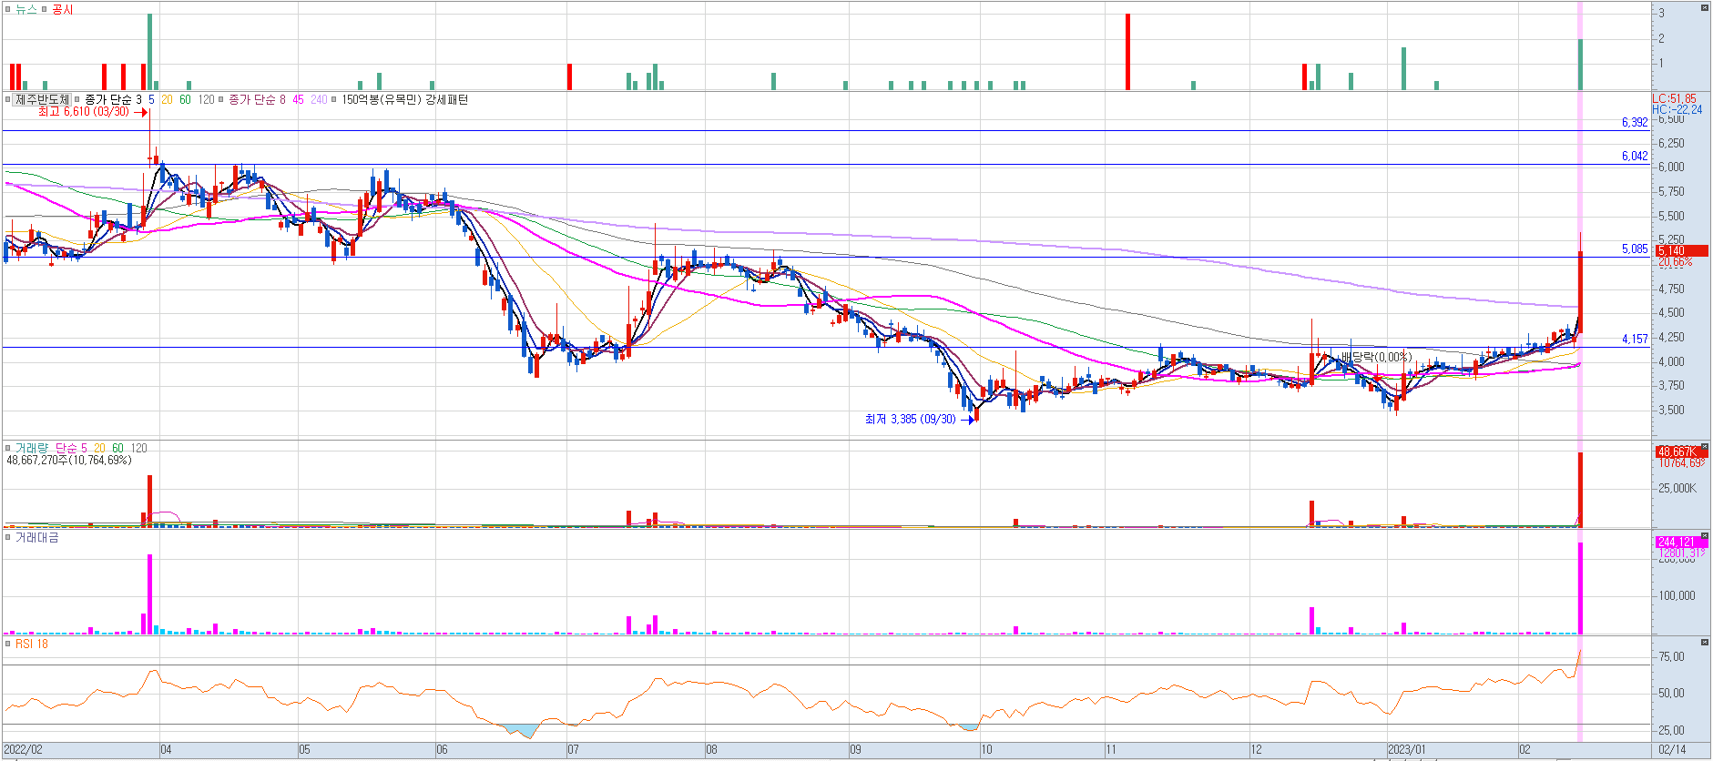Open the 거래량 volume indicator label
The width and height of the screenshot is (1713, 761).
pos(32,448)
